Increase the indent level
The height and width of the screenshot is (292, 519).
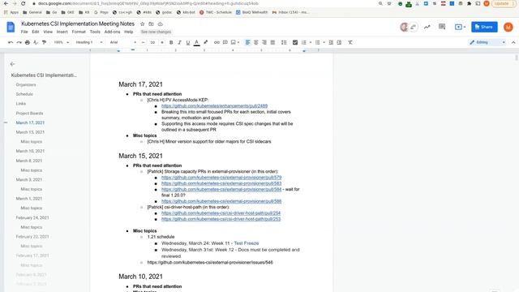339,42
